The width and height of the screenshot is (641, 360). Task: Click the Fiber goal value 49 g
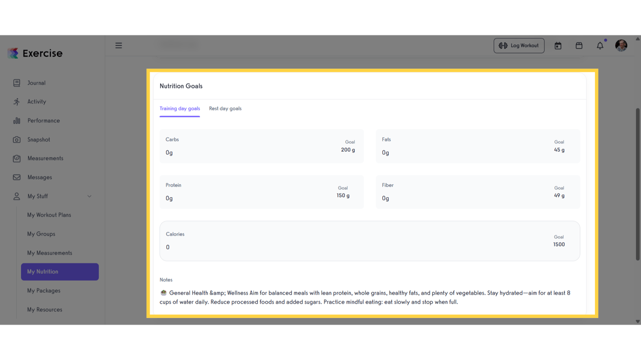(x=559, y=195)
